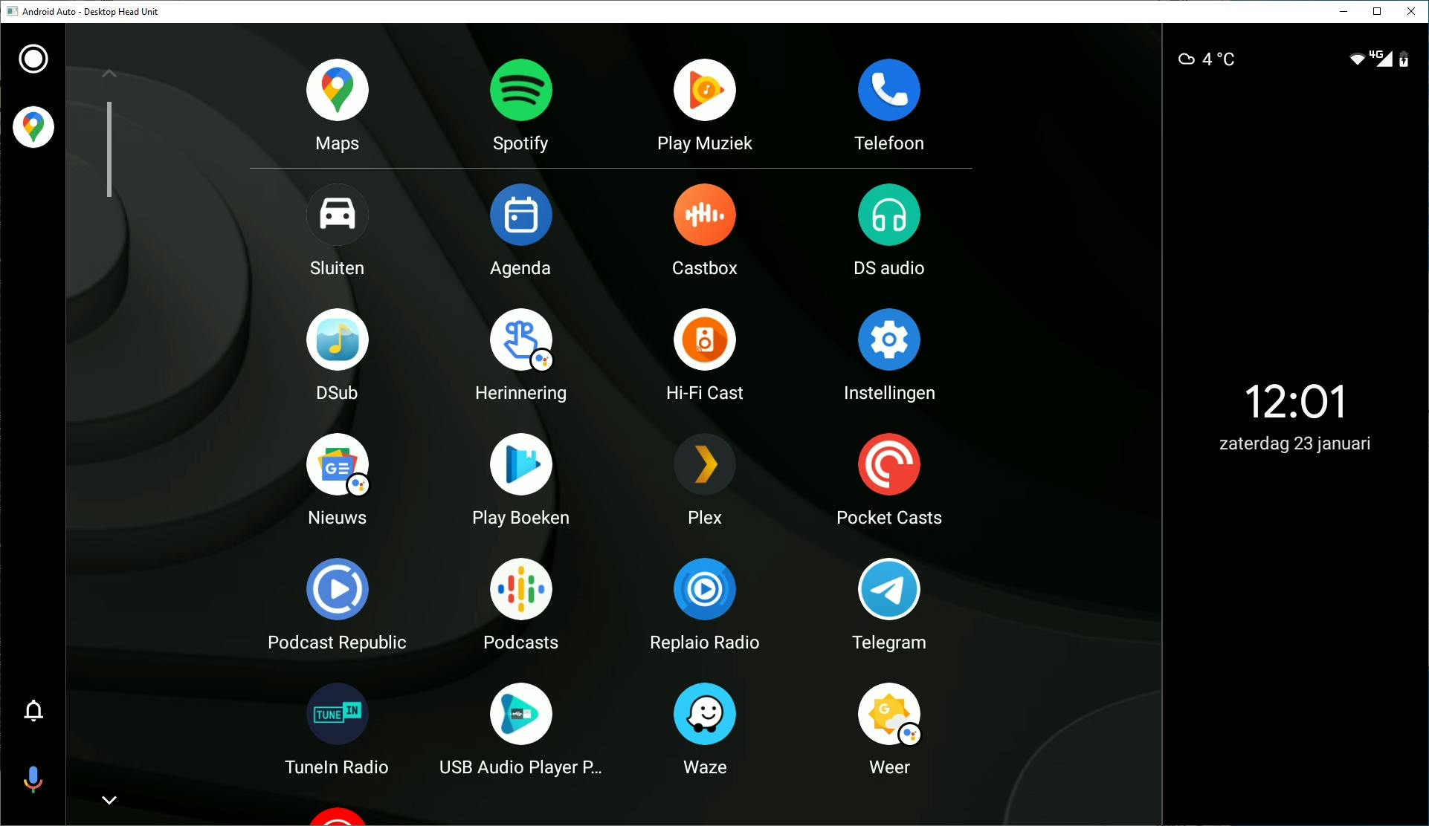Launch Play Muziek app

[x=704, y=90]
